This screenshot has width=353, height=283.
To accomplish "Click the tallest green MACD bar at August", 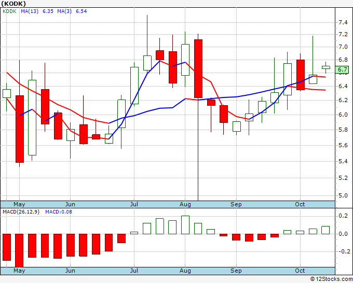I will click(x=185, y=225).
